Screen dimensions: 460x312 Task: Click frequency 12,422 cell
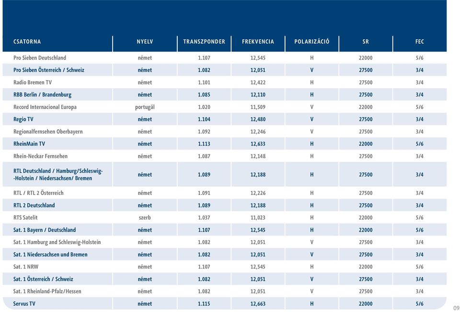(258, 82)
